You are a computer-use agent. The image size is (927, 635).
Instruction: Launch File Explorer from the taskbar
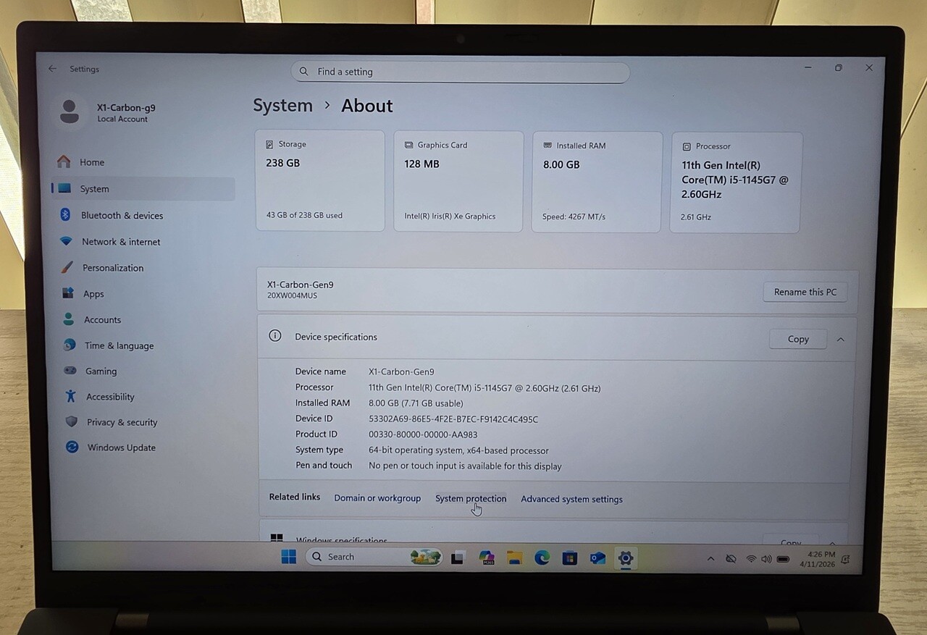514,558
